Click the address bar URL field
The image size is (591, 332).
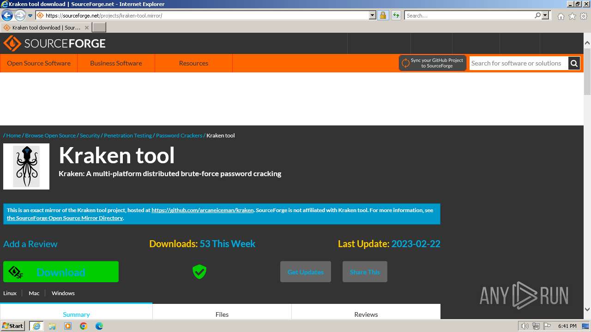(x=206, y=15)
